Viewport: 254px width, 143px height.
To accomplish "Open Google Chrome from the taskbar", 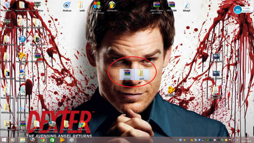I will tap(42, 140).
